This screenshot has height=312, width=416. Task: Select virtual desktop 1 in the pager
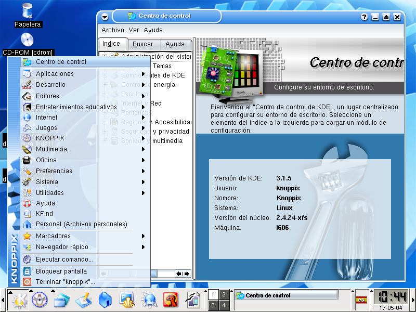pos(213,294)
